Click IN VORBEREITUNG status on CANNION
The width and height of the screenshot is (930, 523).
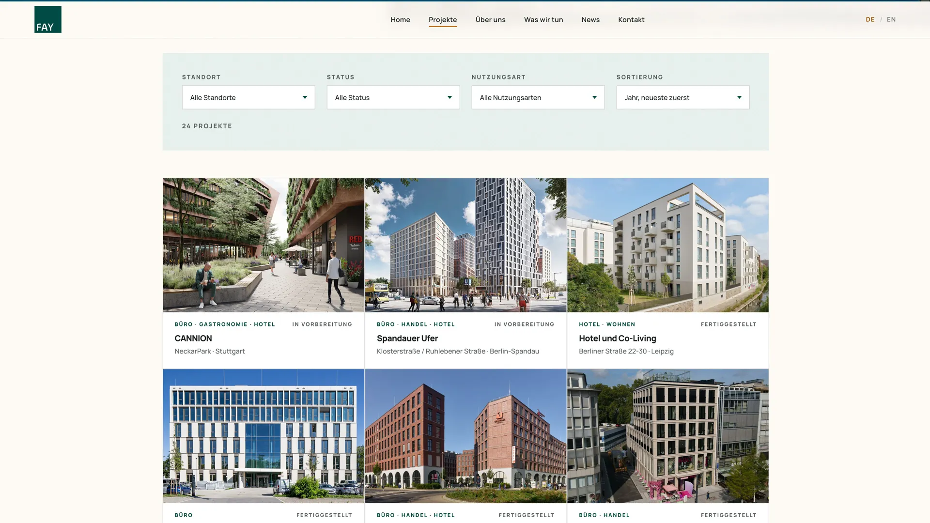click(322, 324)
